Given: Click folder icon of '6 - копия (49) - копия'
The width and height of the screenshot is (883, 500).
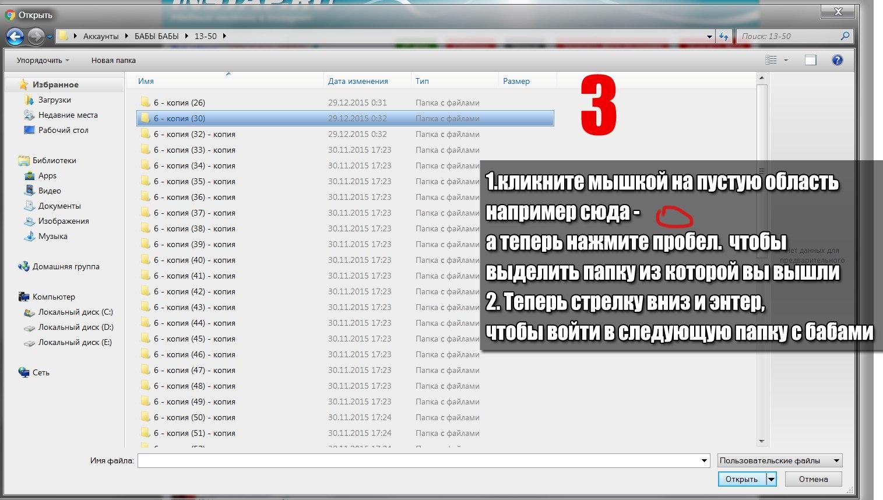Looking at the screenshot, I should tap(145, 402).
